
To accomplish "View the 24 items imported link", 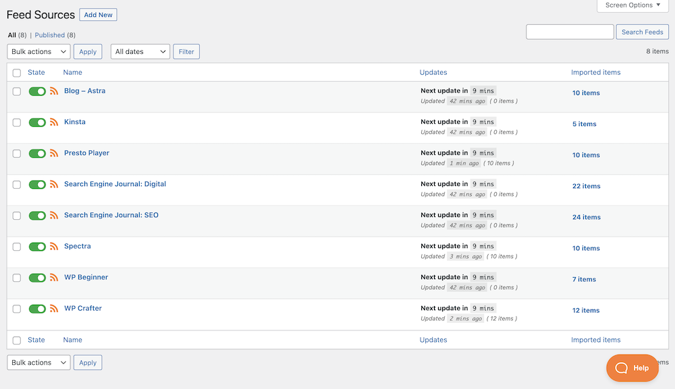I will click(x=587, y=217).
